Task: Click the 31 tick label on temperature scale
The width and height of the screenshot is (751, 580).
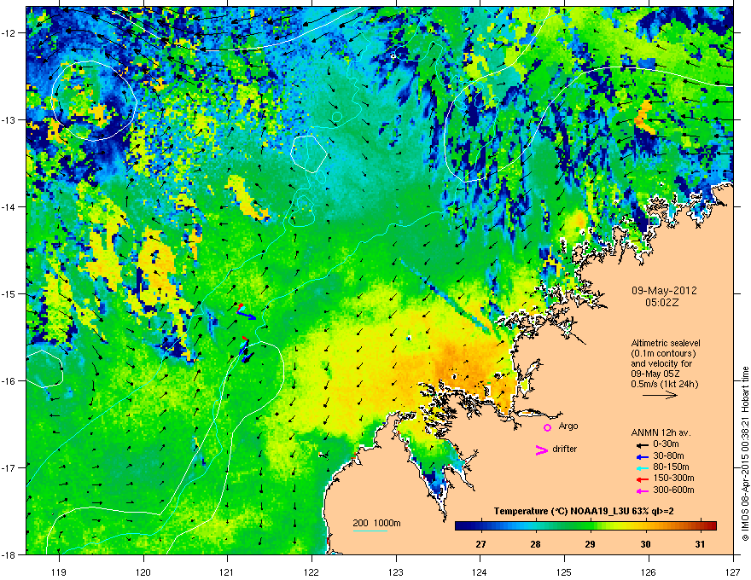Action: 701,544
